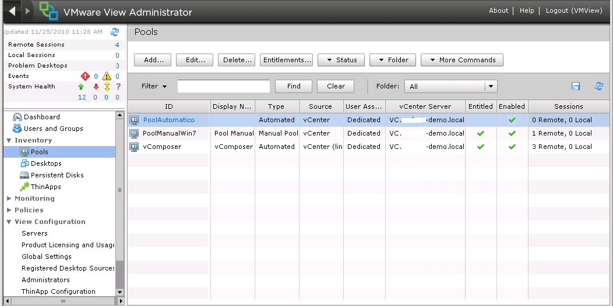Sort by the Sessions column header
The height and width of the screenshot is (306, 613).
569,106
